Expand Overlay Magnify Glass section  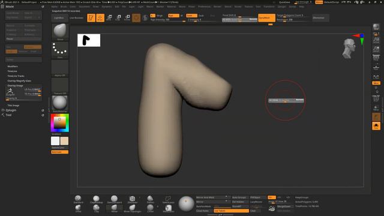[19, 80]
